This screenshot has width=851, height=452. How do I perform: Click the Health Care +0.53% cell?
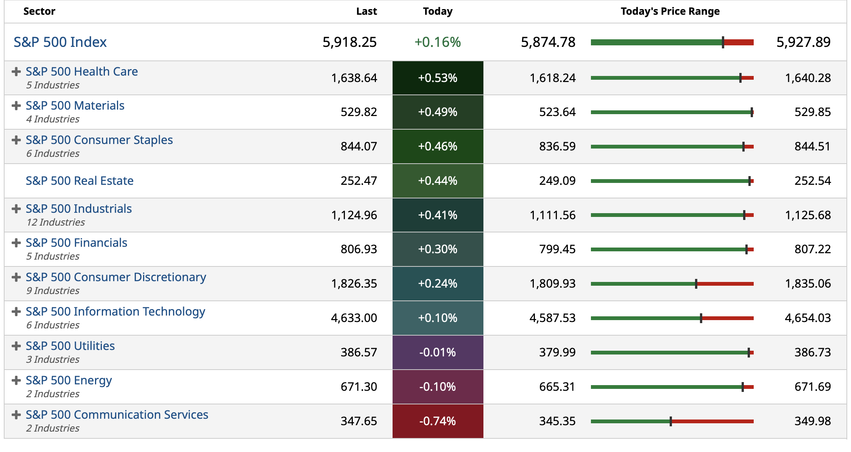tap(438, 78)
